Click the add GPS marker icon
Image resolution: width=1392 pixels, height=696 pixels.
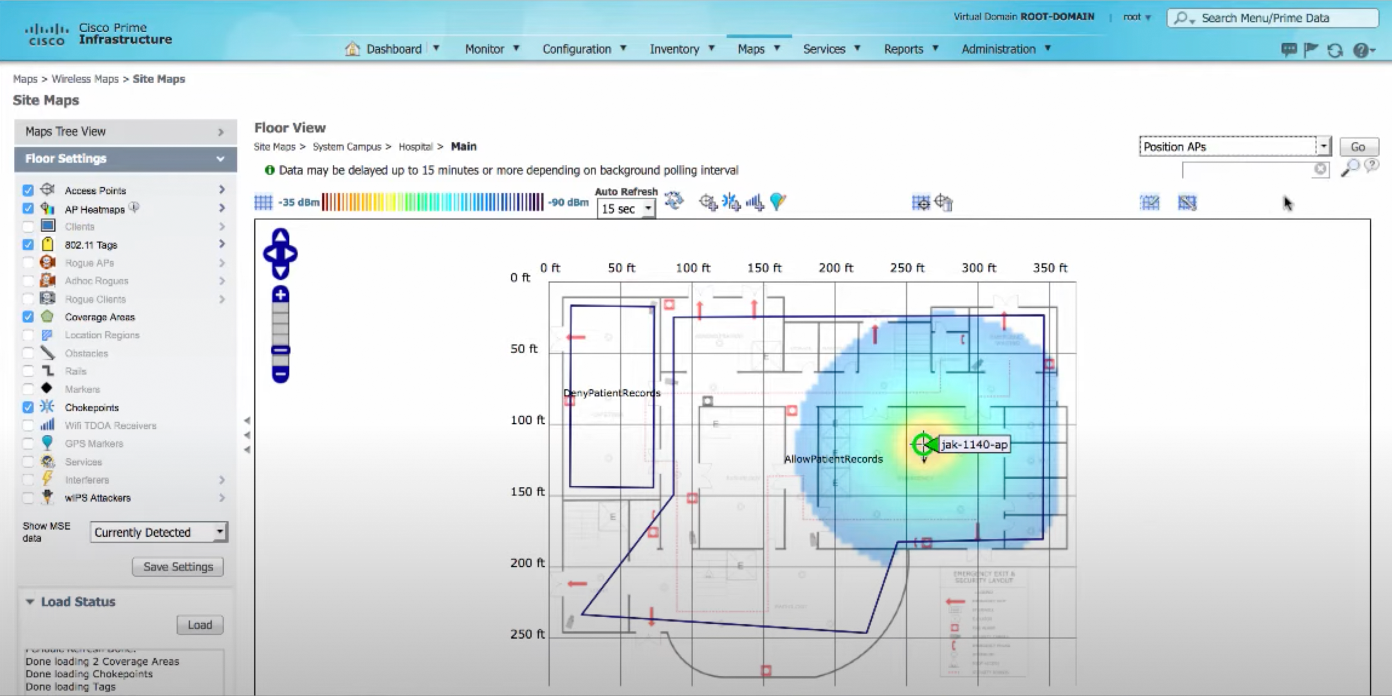point(777,201)
